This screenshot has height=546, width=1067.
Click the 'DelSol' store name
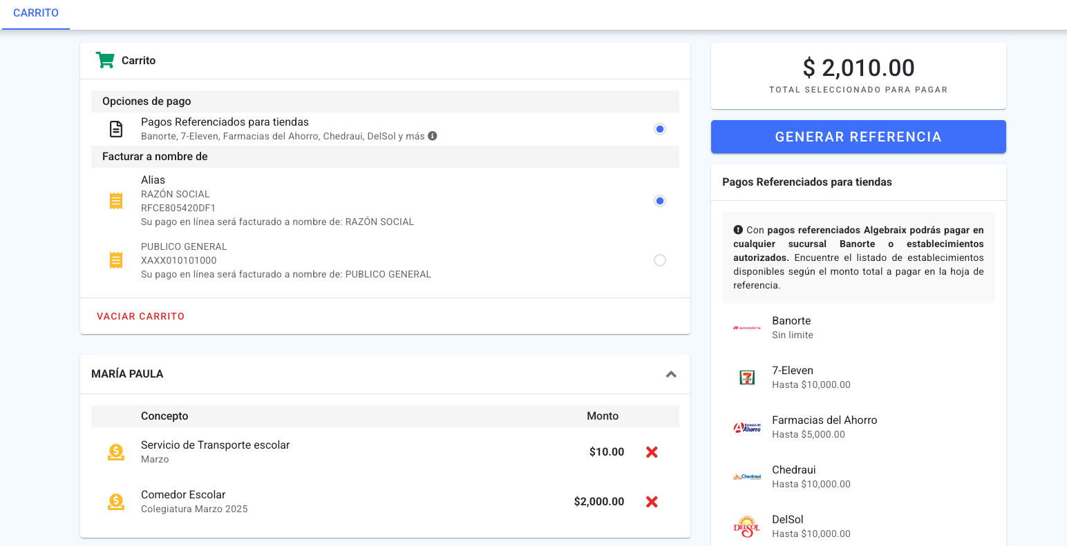788,520
